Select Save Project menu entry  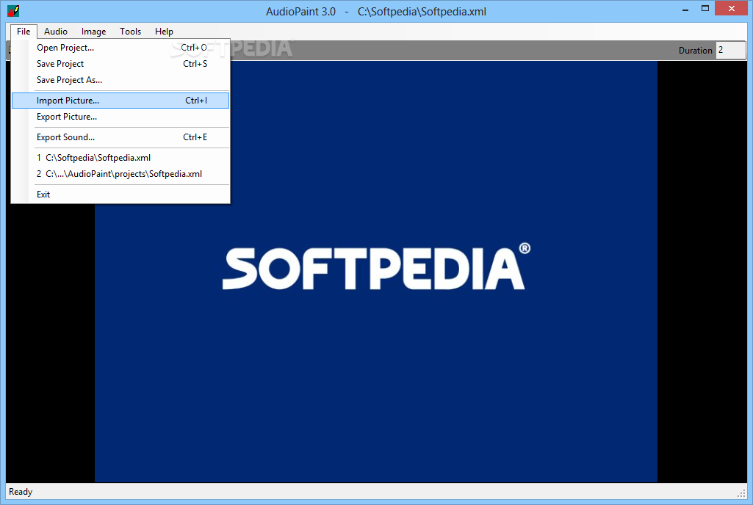point(120,64)
